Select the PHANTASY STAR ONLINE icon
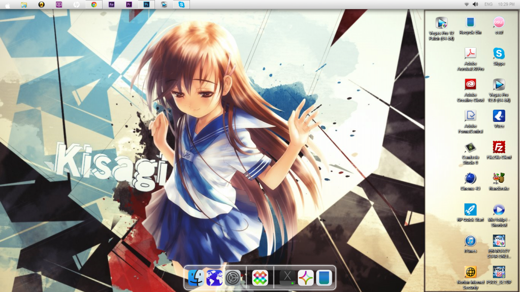The image size is (520, 292). (499, 246)
